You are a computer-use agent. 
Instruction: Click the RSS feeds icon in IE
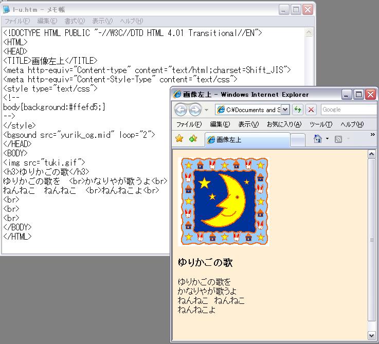[338, 139]
